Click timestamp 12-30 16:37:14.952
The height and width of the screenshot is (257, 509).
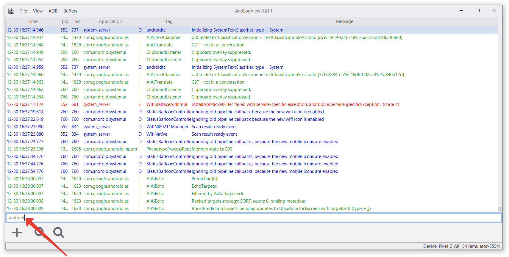click(25, 60)
